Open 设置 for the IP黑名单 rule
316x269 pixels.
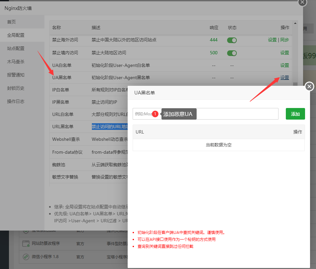click(x=284, y=102)
